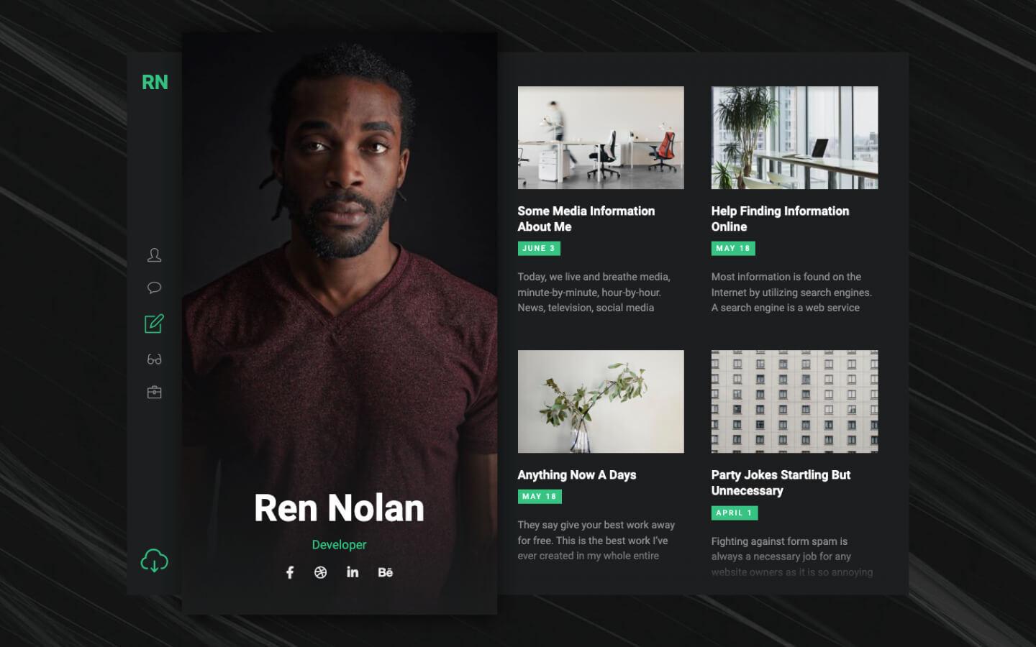Open 'Help Finding Information Online' post
Screen dimensions: 1036x647
tap(780, 219)
